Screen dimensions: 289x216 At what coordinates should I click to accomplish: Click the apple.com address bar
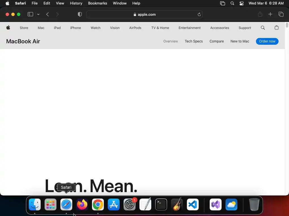pyautogui.click(x=144, y=14)
